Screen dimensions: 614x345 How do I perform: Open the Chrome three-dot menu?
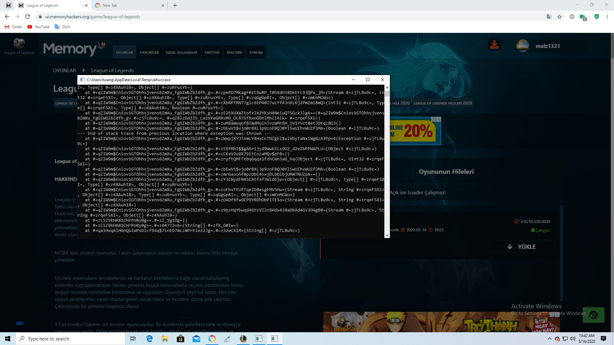click(x=607, y=17)
